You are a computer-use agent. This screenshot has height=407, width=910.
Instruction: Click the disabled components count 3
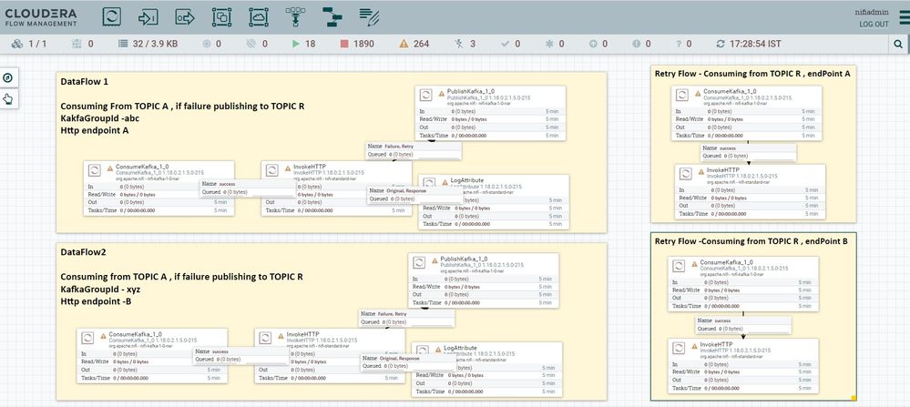[465, 44]
